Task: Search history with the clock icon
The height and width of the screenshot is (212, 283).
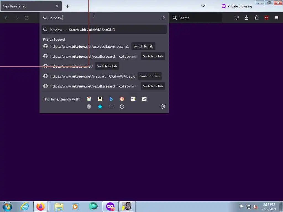Action: pyautogui.click(x=122, y=107)
